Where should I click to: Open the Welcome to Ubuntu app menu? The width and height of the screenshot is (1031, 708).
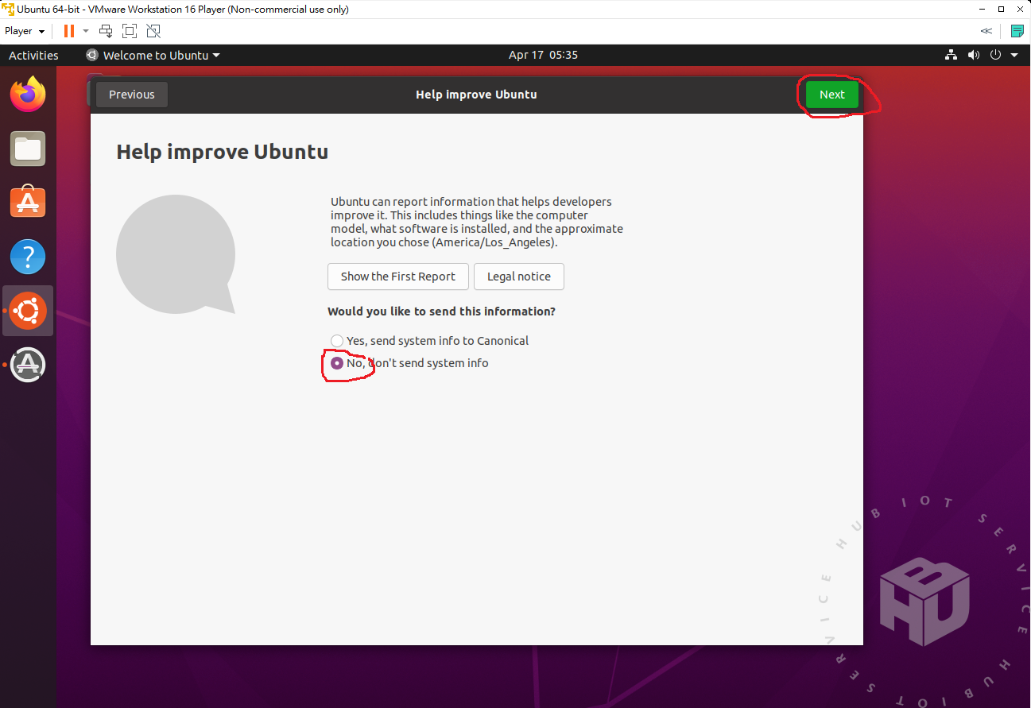(x=153, y=55)
